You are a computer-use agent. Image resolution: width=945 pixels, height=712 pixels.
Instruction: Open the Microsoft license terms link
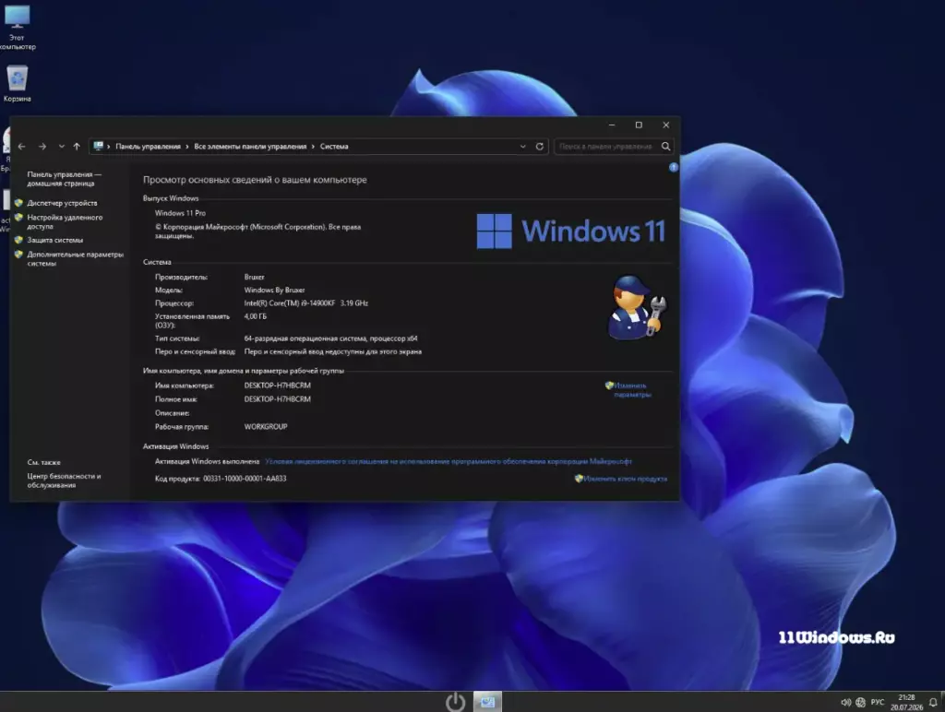[x=449, y=461]
